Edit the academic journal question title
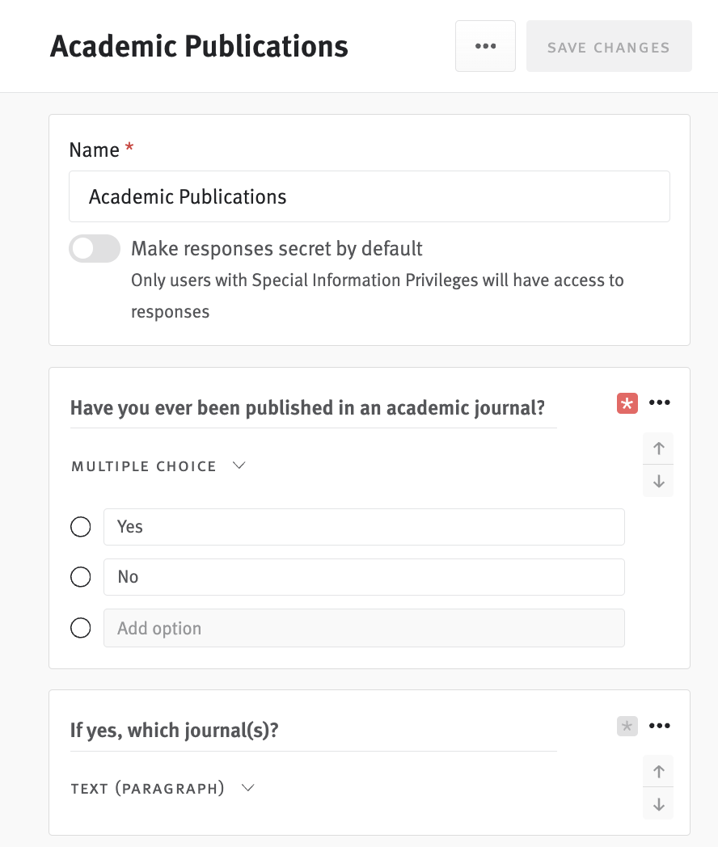 pos(314,408)
